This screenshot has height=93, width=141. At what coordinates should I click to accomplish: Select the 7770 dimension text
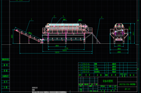point(66,49)
